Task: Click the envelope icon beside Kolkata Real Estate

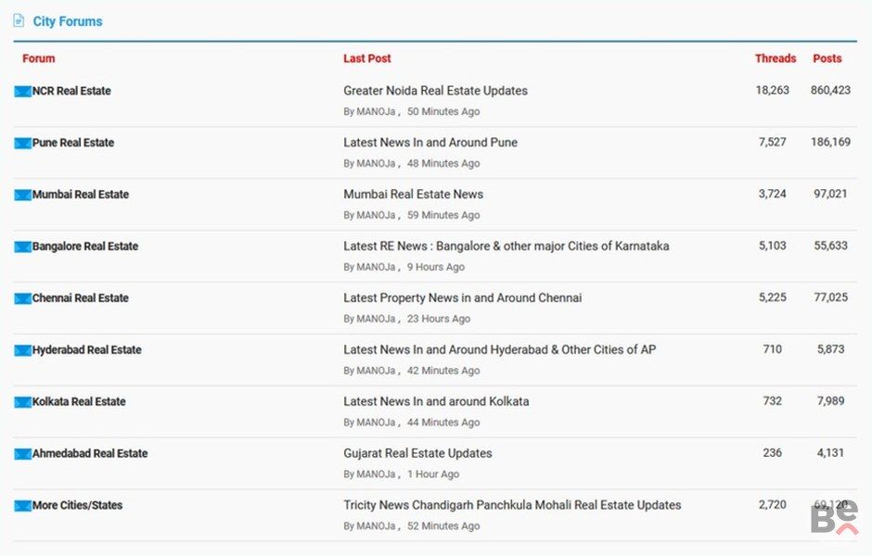Action: 22,403
